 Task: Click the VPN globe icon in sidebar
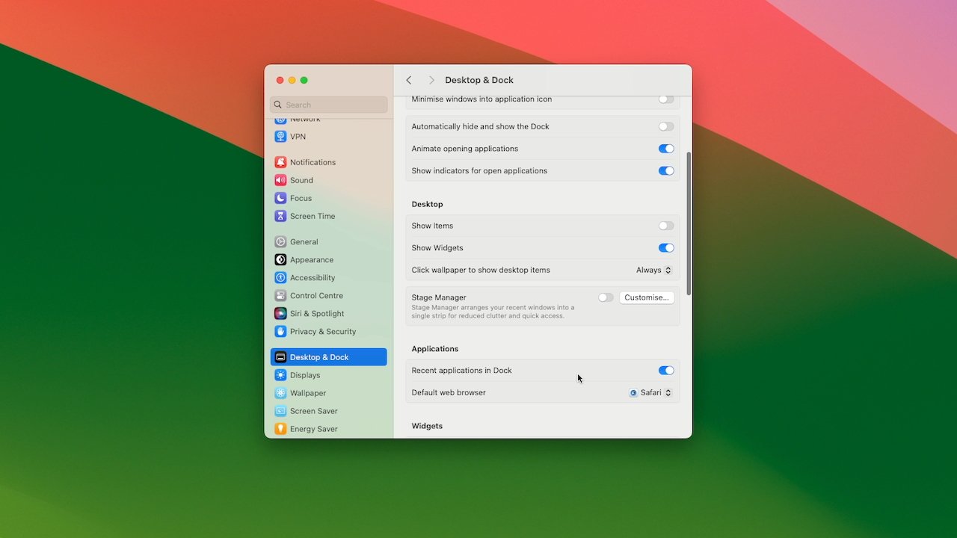(x=280, y=137)
